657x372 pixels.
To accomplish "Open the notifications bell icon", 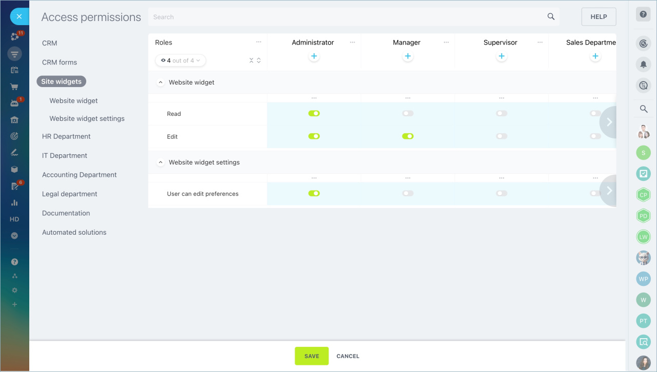I will click(643, 64).
